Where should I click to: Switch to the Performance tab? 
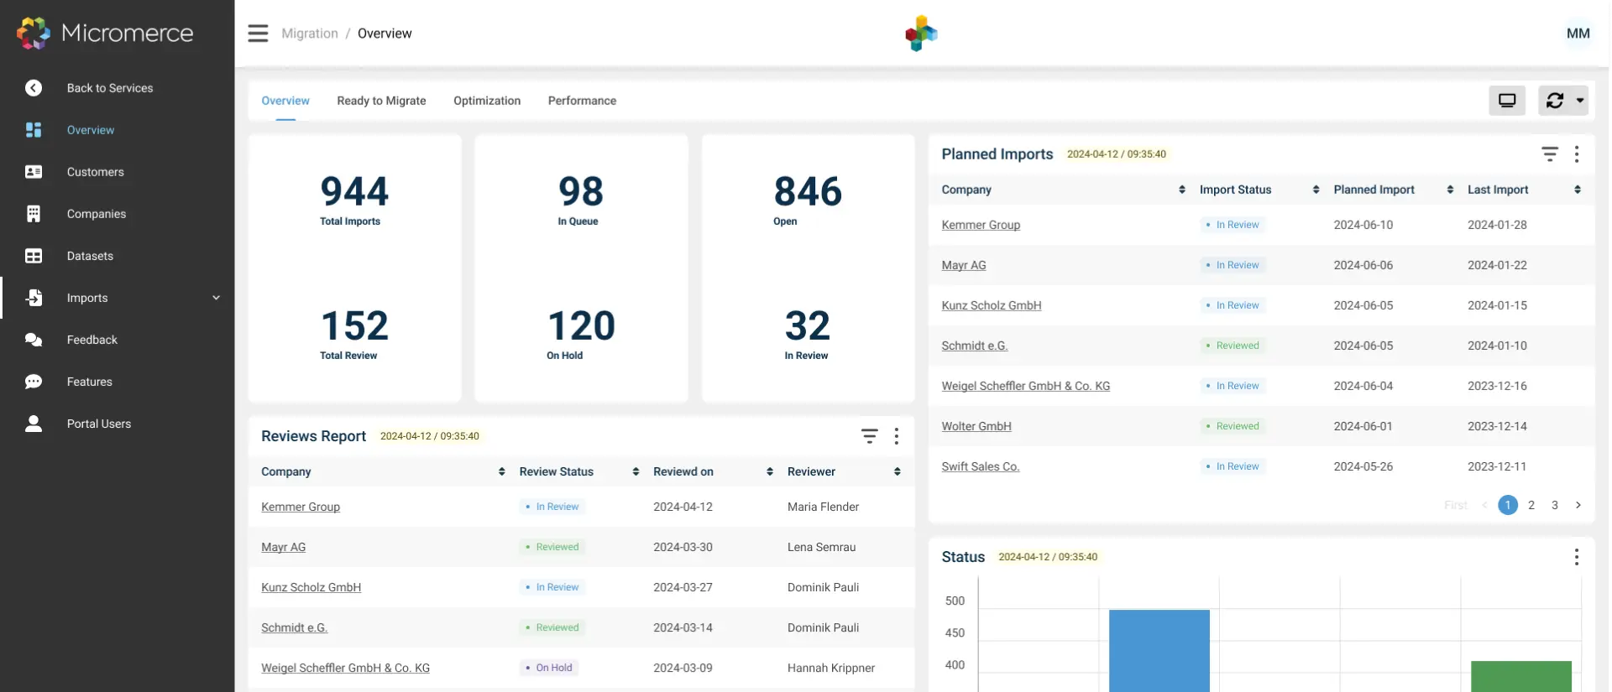point(582,101)
